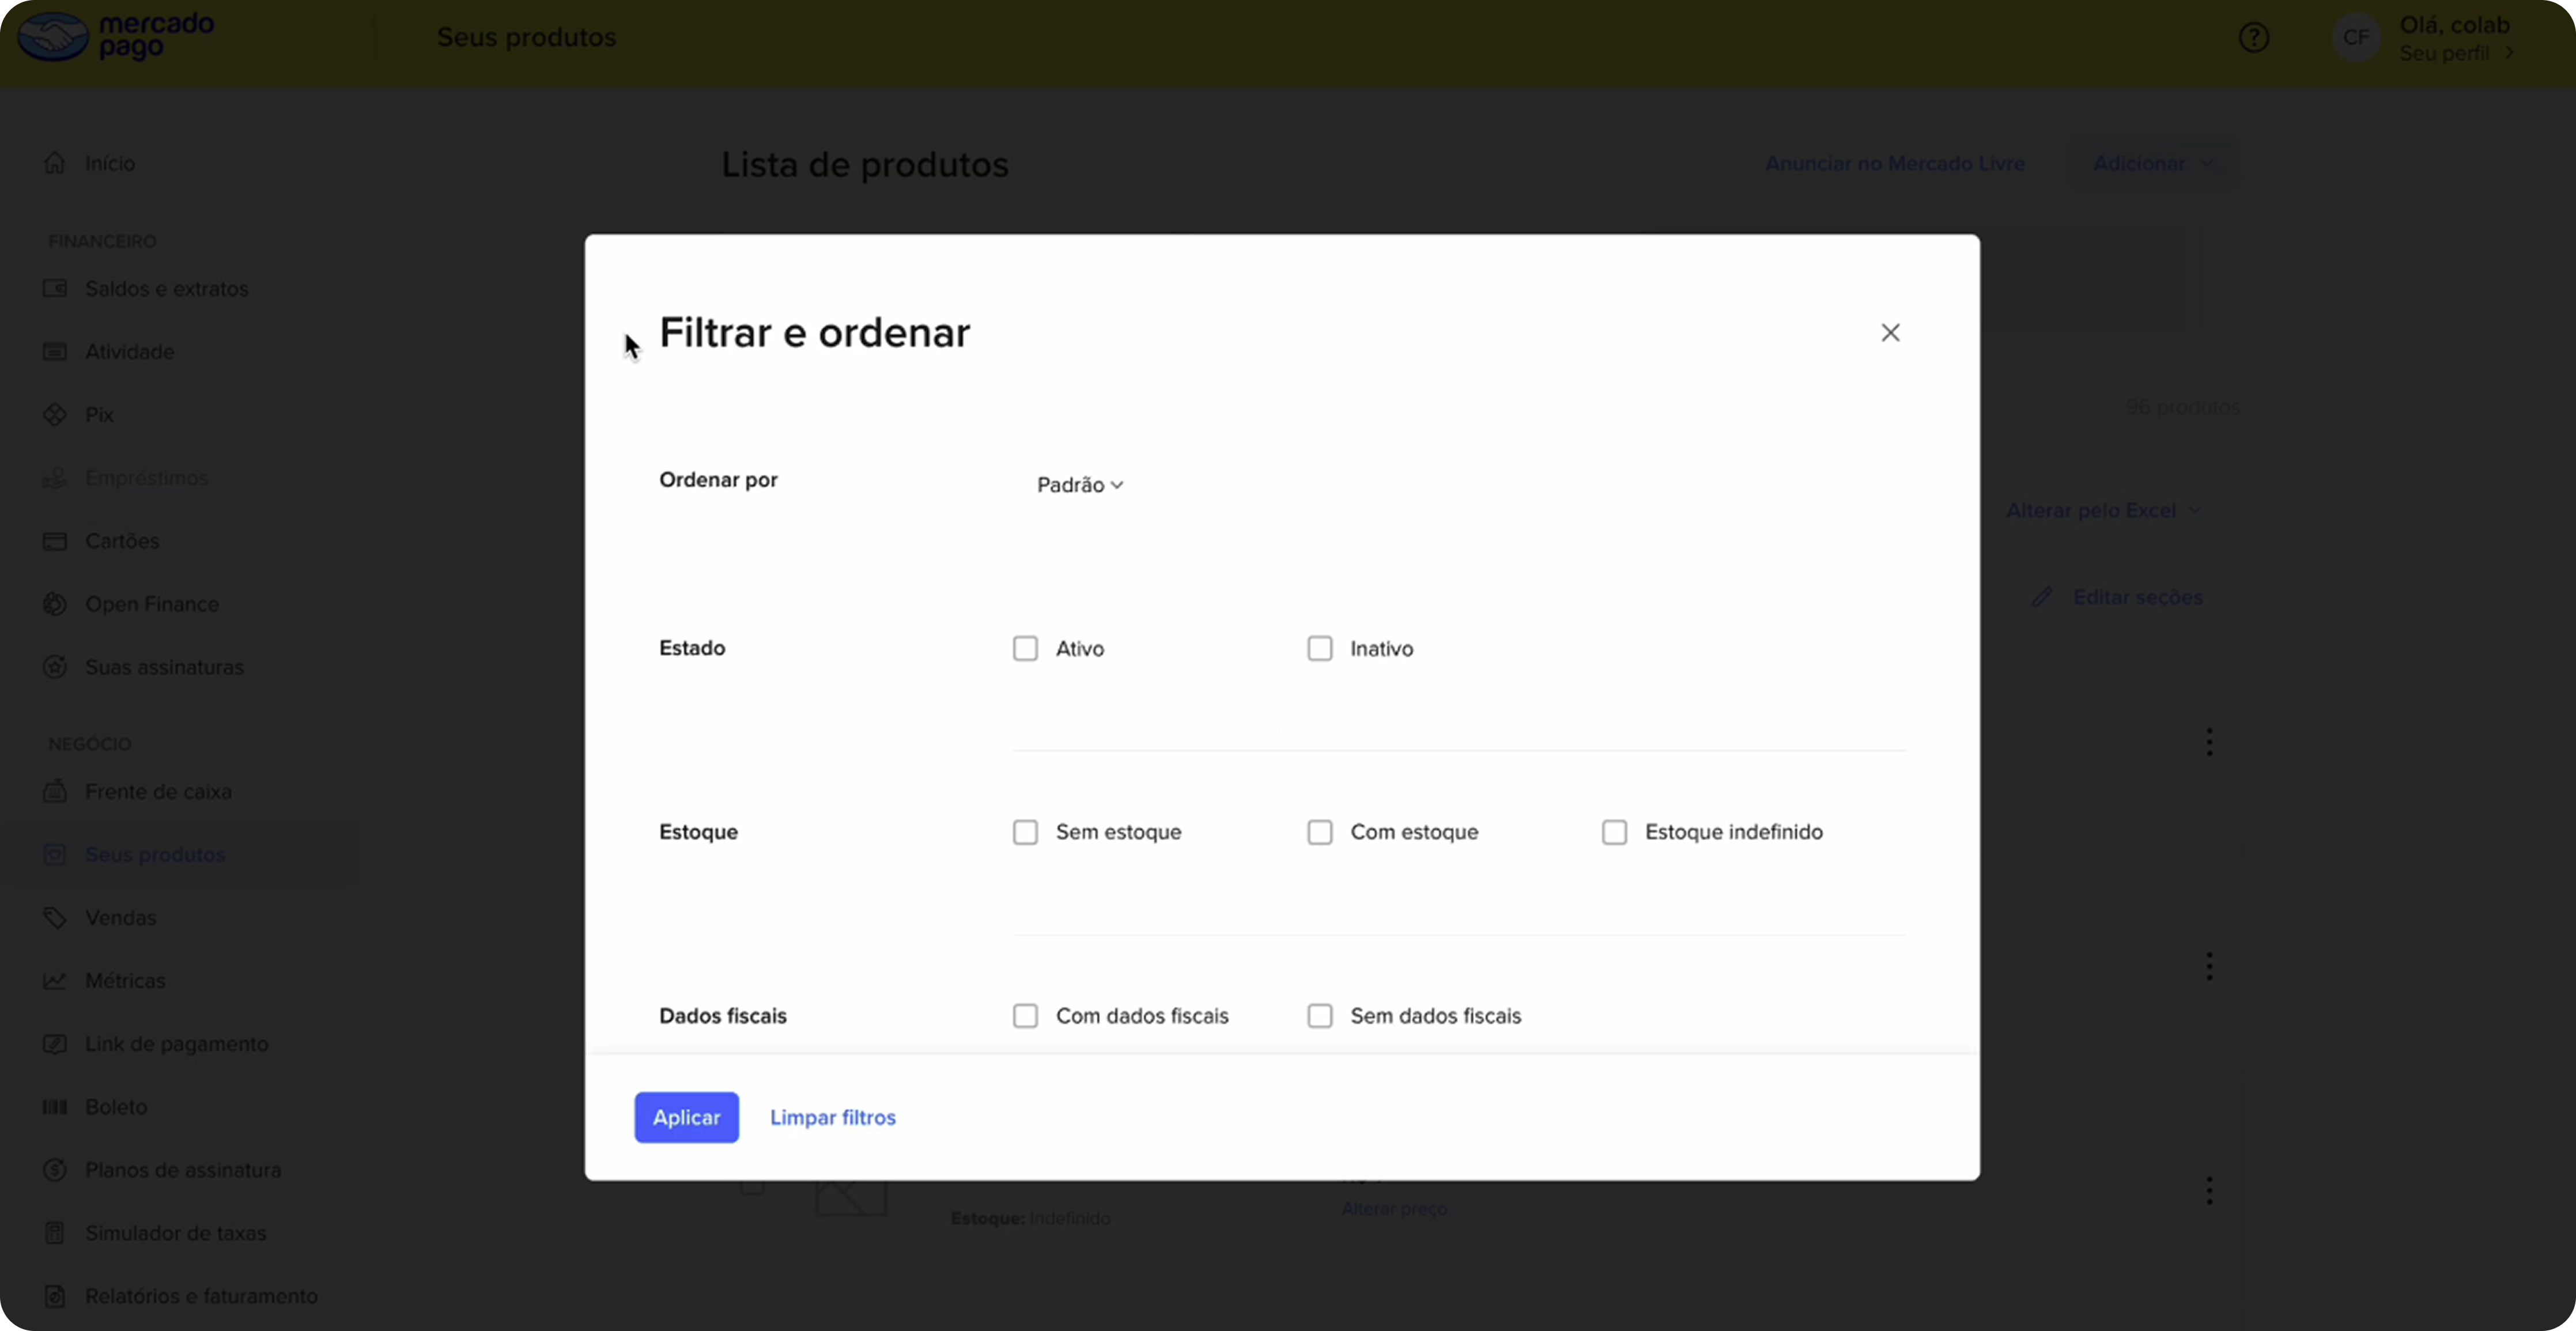
Task: Check the Sem estoque checkbox
Action: [1025, 832]
